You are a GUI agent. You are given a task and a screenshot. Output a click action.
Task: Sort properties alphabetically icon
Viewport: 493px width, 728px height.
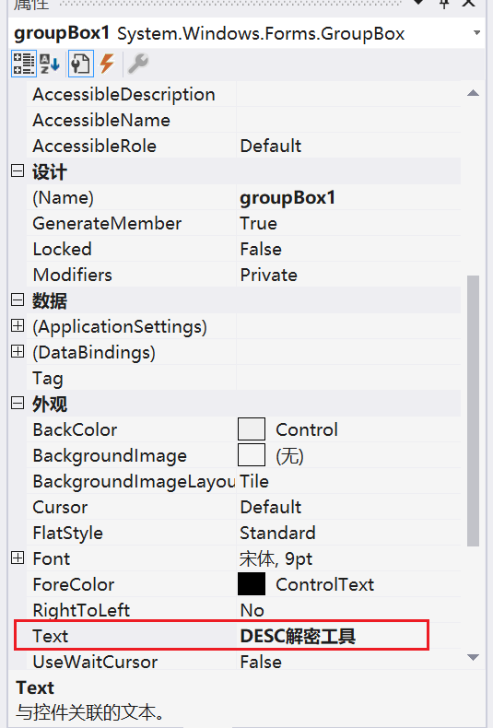50,64
